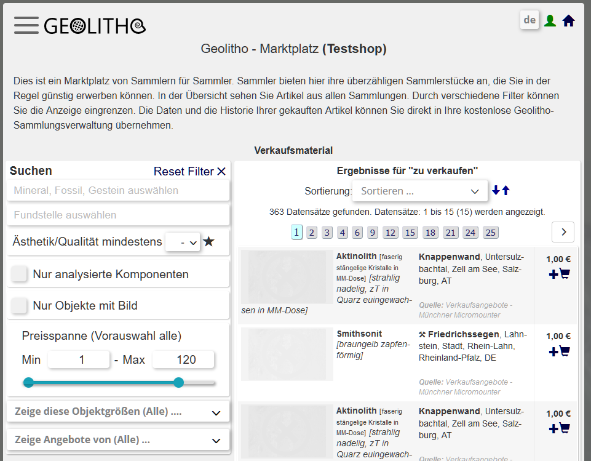
Task: Sort results descending with down arrow
Action: [496, 191]
